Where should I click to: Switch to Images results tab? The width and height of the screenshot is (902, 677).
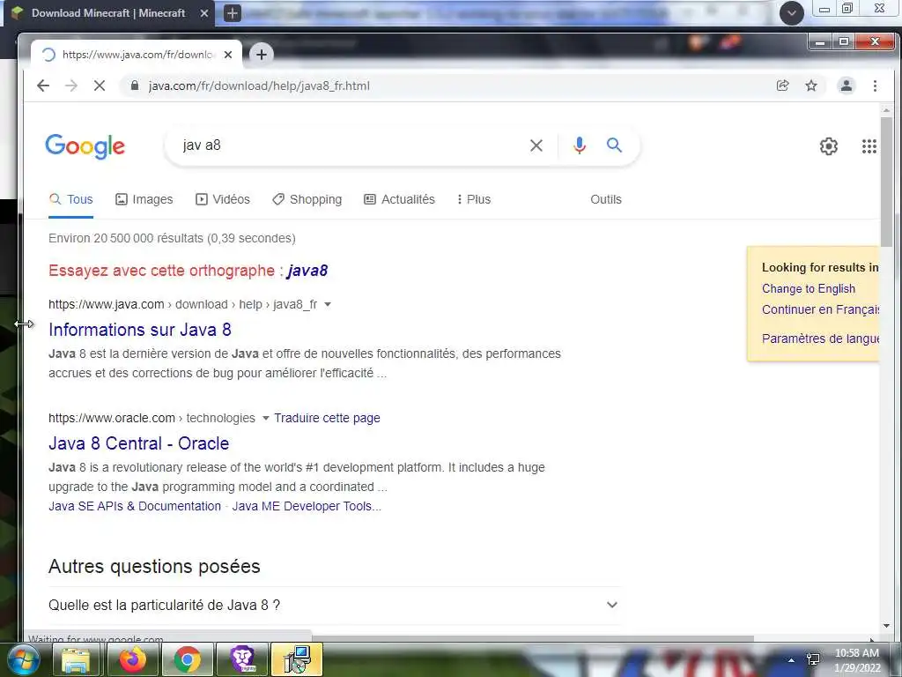[144, 199]
